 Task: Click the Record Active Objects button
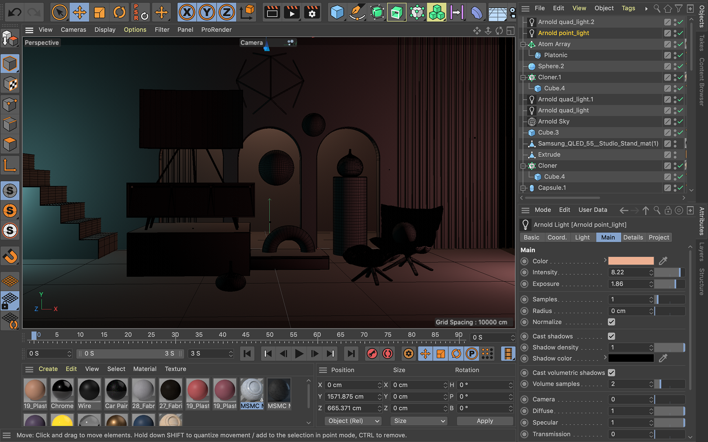(372, 354)
